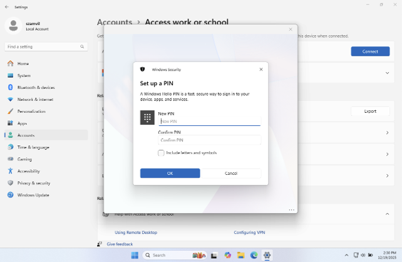Screen dimensions: 402x262
Task: Select Personalization in the sidebar
Action: [x=31, y=111]
